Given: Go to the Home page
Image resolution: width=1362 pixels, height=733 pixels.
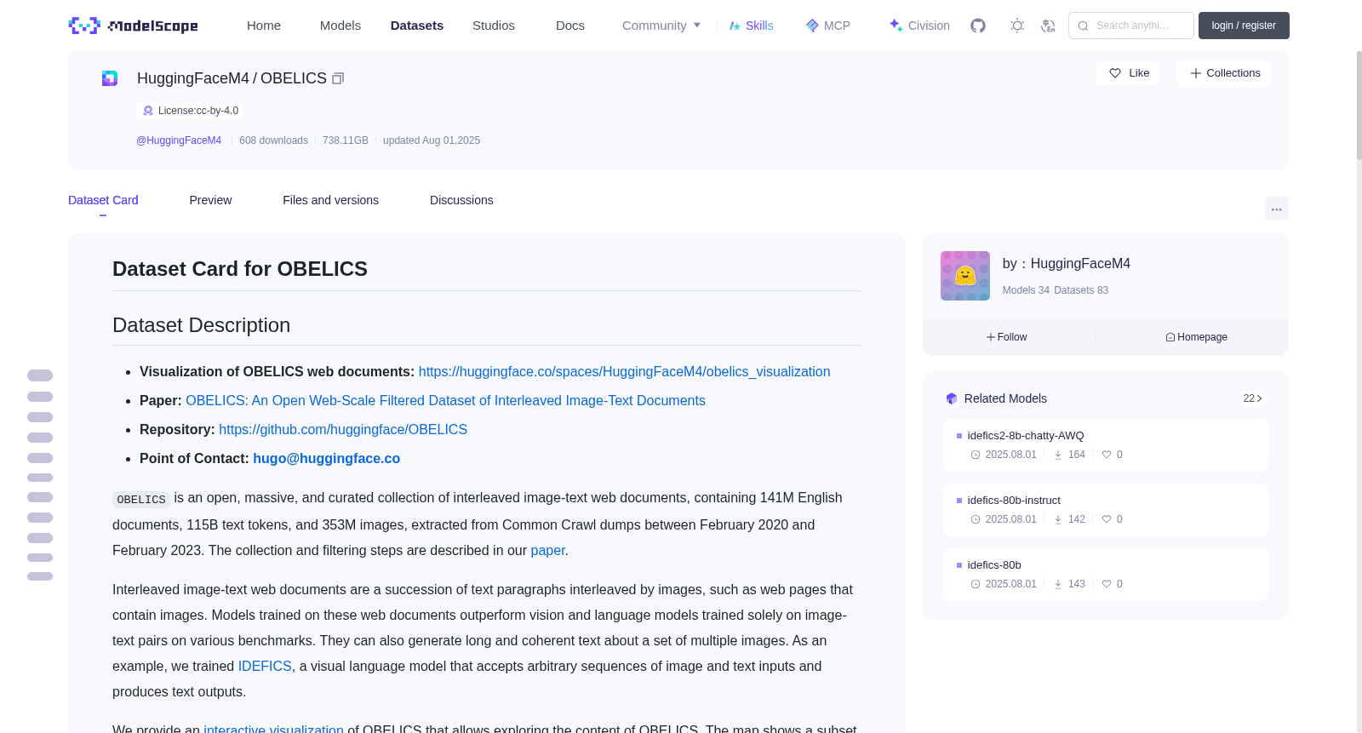Looking at the screenshot, I should pyautogui.click(x=264, y=26).
